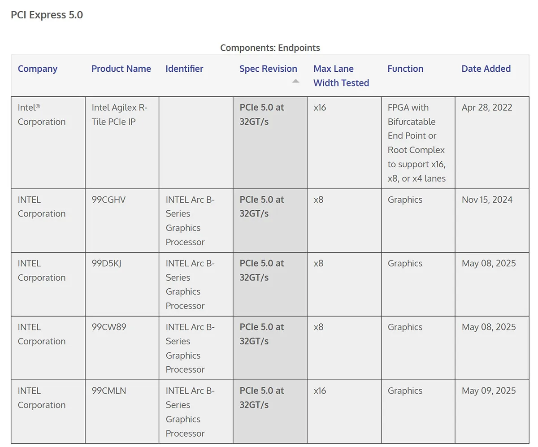Select the identifier cell in 99CW89 row

coord(196,348)
